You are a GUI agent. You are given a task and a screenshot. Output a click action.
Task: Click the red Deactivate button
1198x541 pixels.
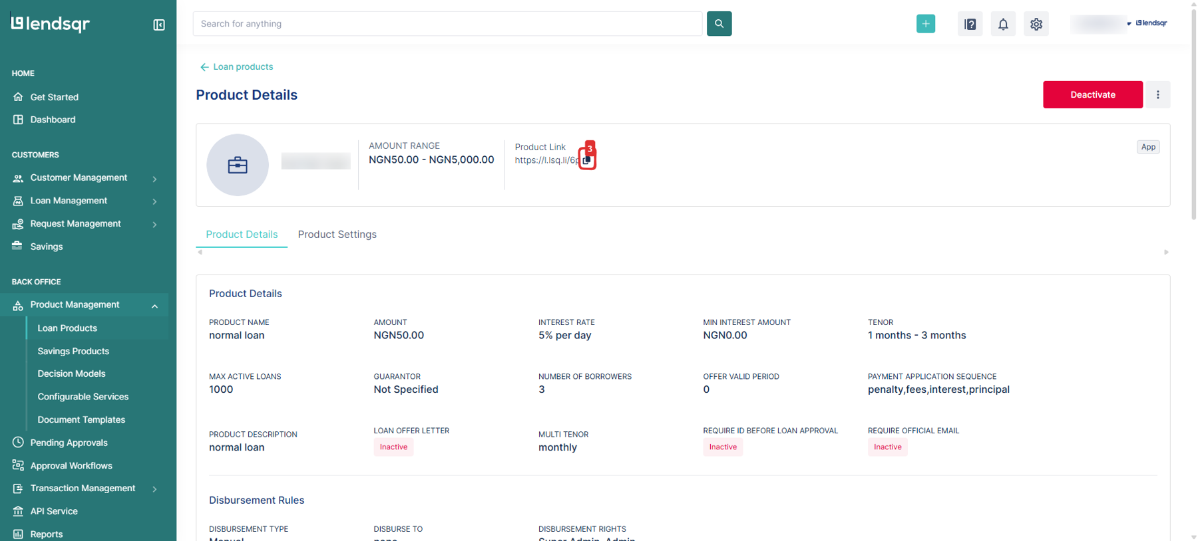click(x=1092, y=95)
